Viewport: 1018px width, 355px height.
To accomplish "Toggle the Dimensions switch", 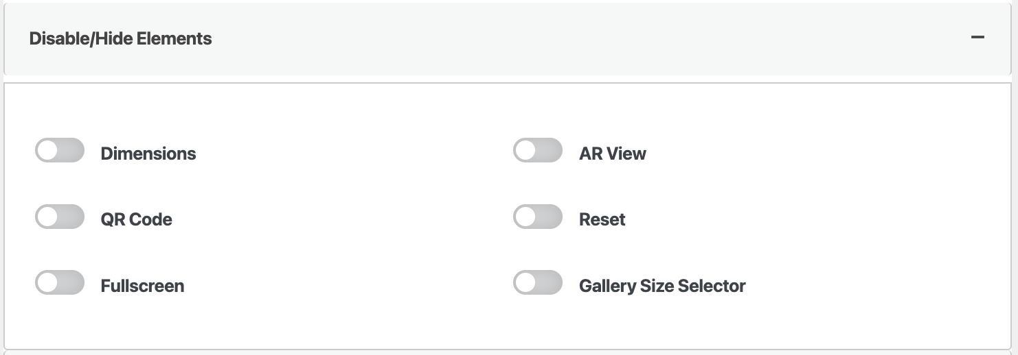I will 60,151.
